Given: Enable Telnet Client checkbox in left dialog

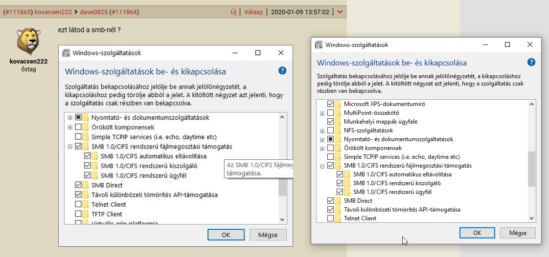Looking at the screenshot, I should click(78, 204).
